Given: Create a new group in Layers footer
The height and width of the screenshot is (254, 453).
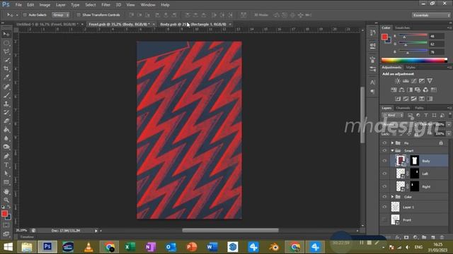Looking at the screenshot, I should tap(424, 237).
